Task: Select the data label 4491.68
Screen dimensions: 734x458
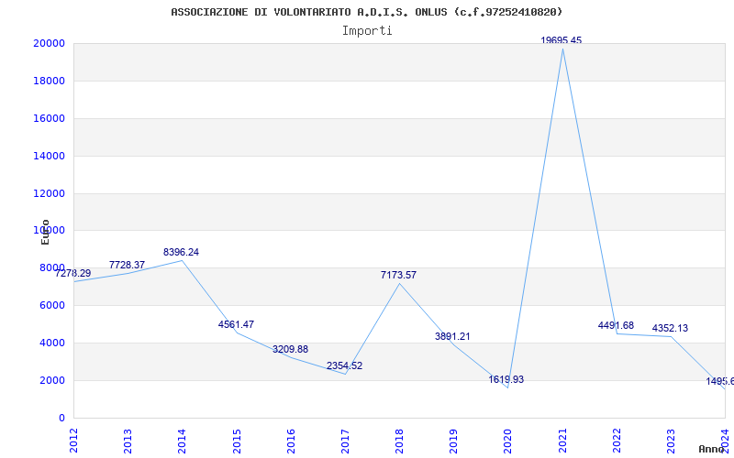Action: click(616, 326)
